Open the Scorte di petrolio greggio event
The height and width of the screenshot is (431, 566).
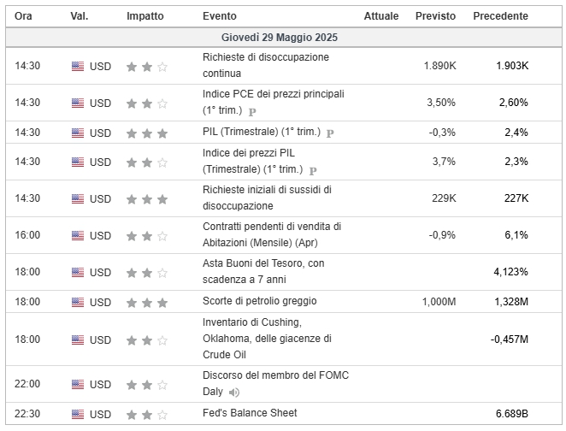(260, 301)
